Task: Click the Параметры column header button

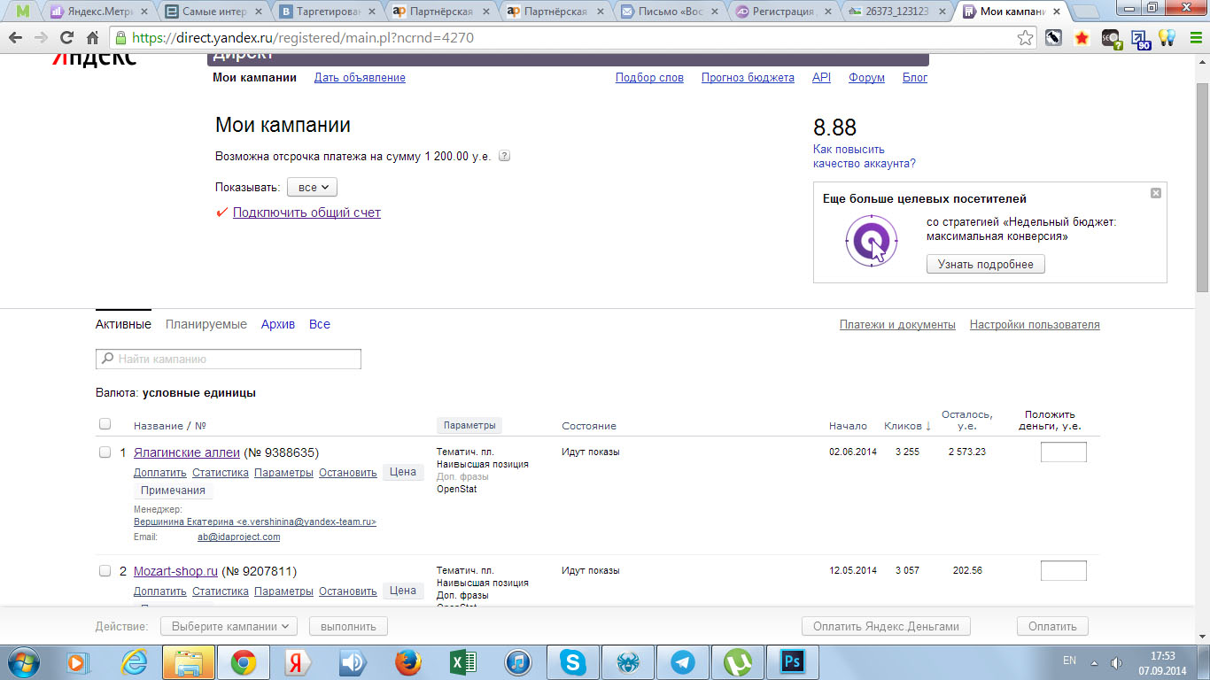Action: (469, 426)
